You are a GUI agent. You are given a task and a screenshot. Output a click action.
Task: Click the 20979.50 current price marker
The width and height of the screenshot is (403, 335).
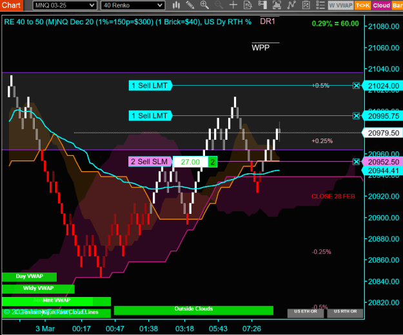pyautogui.click(x=382, y=133)
